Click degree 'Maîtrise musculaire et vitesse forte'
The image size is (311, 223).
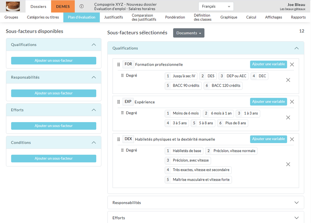tap(198, 180)
